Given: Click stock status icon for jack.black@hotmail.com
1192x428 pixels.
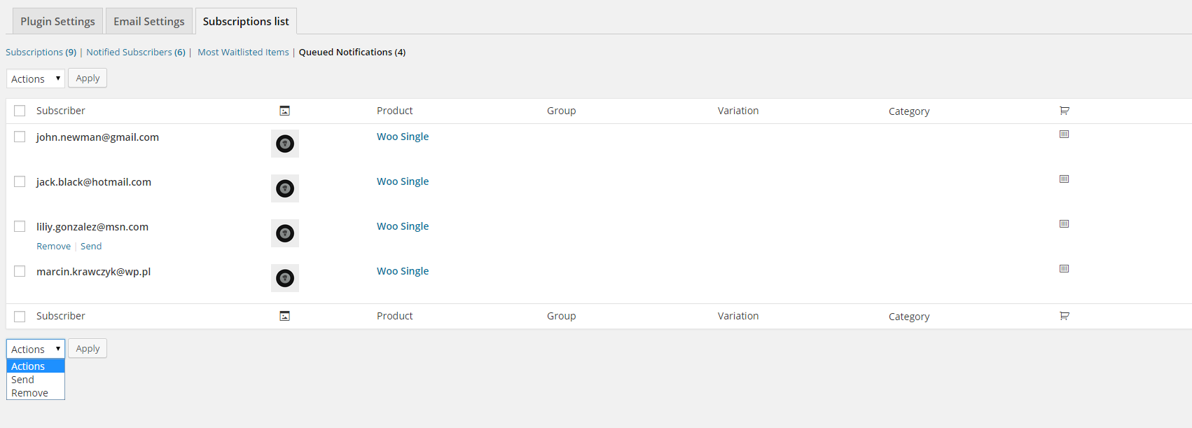Looking at the screenshot, I should click(x=1064, y=179).
